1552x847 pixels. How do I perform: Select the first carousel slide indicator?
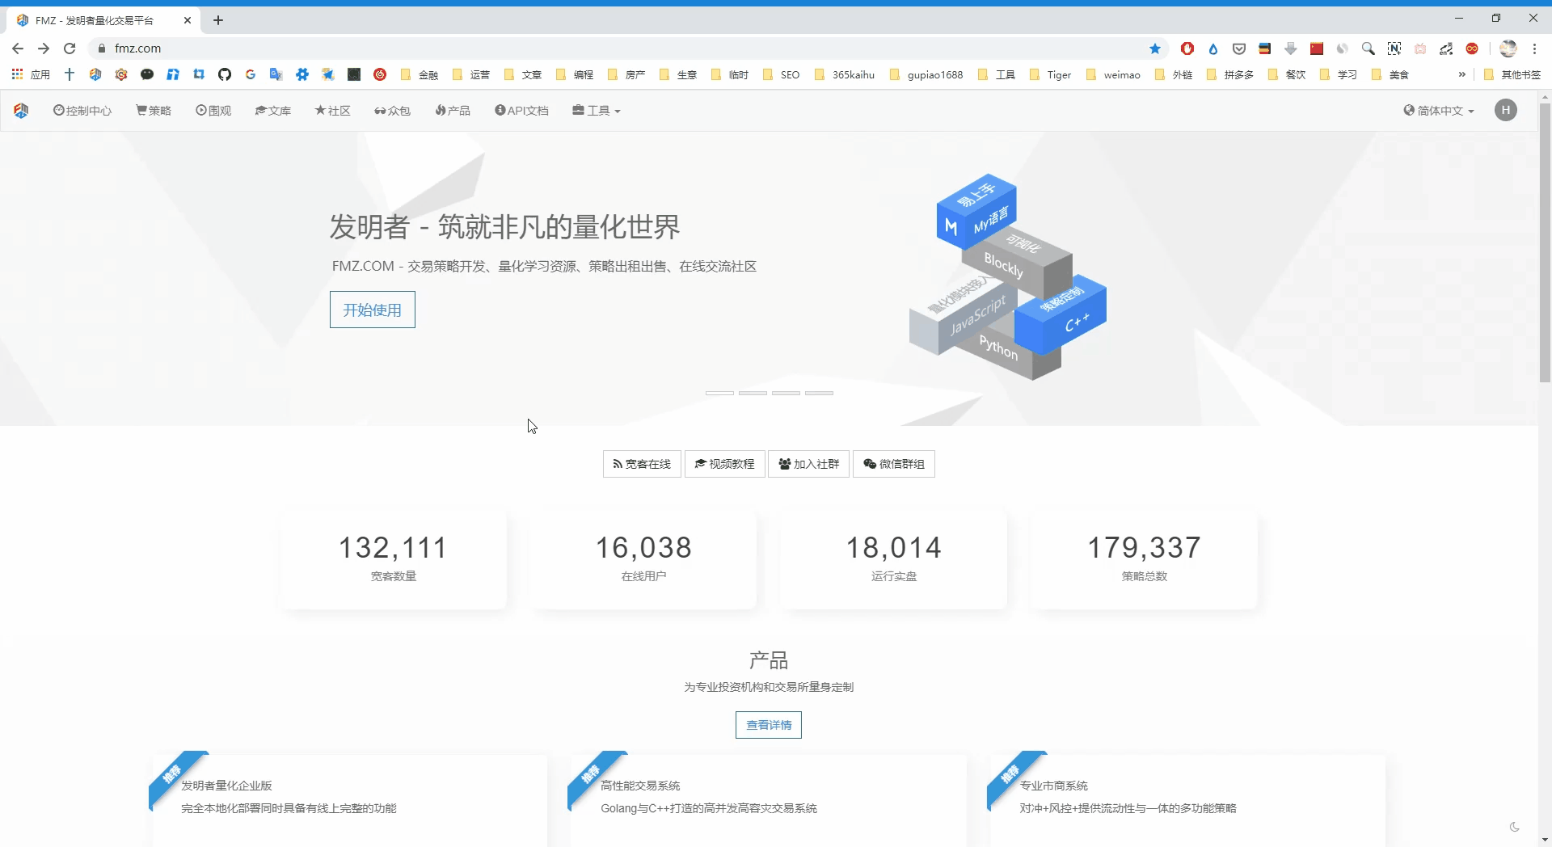coord(719,393)
